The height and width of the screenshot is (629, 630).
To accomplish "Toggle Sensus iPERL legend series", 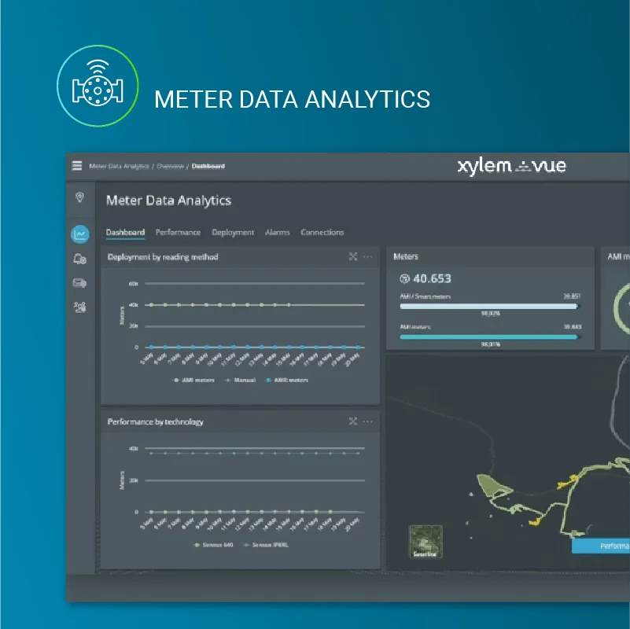I will [x=266, y=545].
